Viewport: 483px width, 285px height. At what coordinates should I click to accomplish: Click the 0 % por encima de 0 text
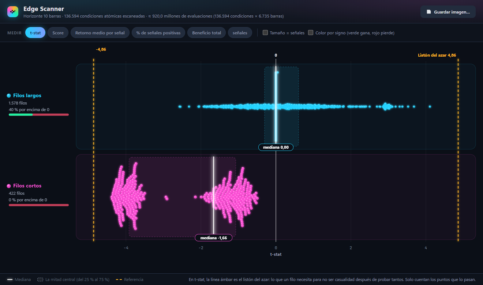(28, 200)
